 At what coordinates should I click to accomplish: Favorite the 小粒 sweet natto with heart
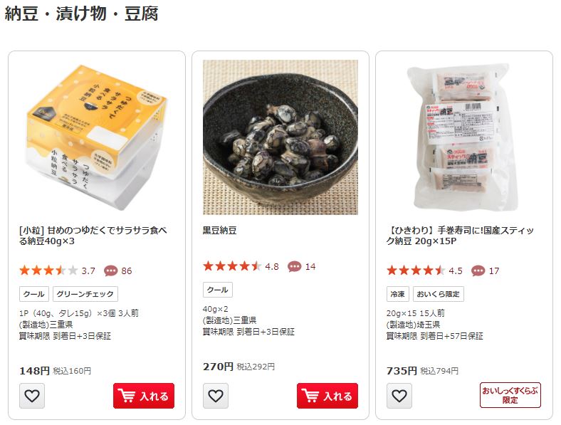coord(32,396)
